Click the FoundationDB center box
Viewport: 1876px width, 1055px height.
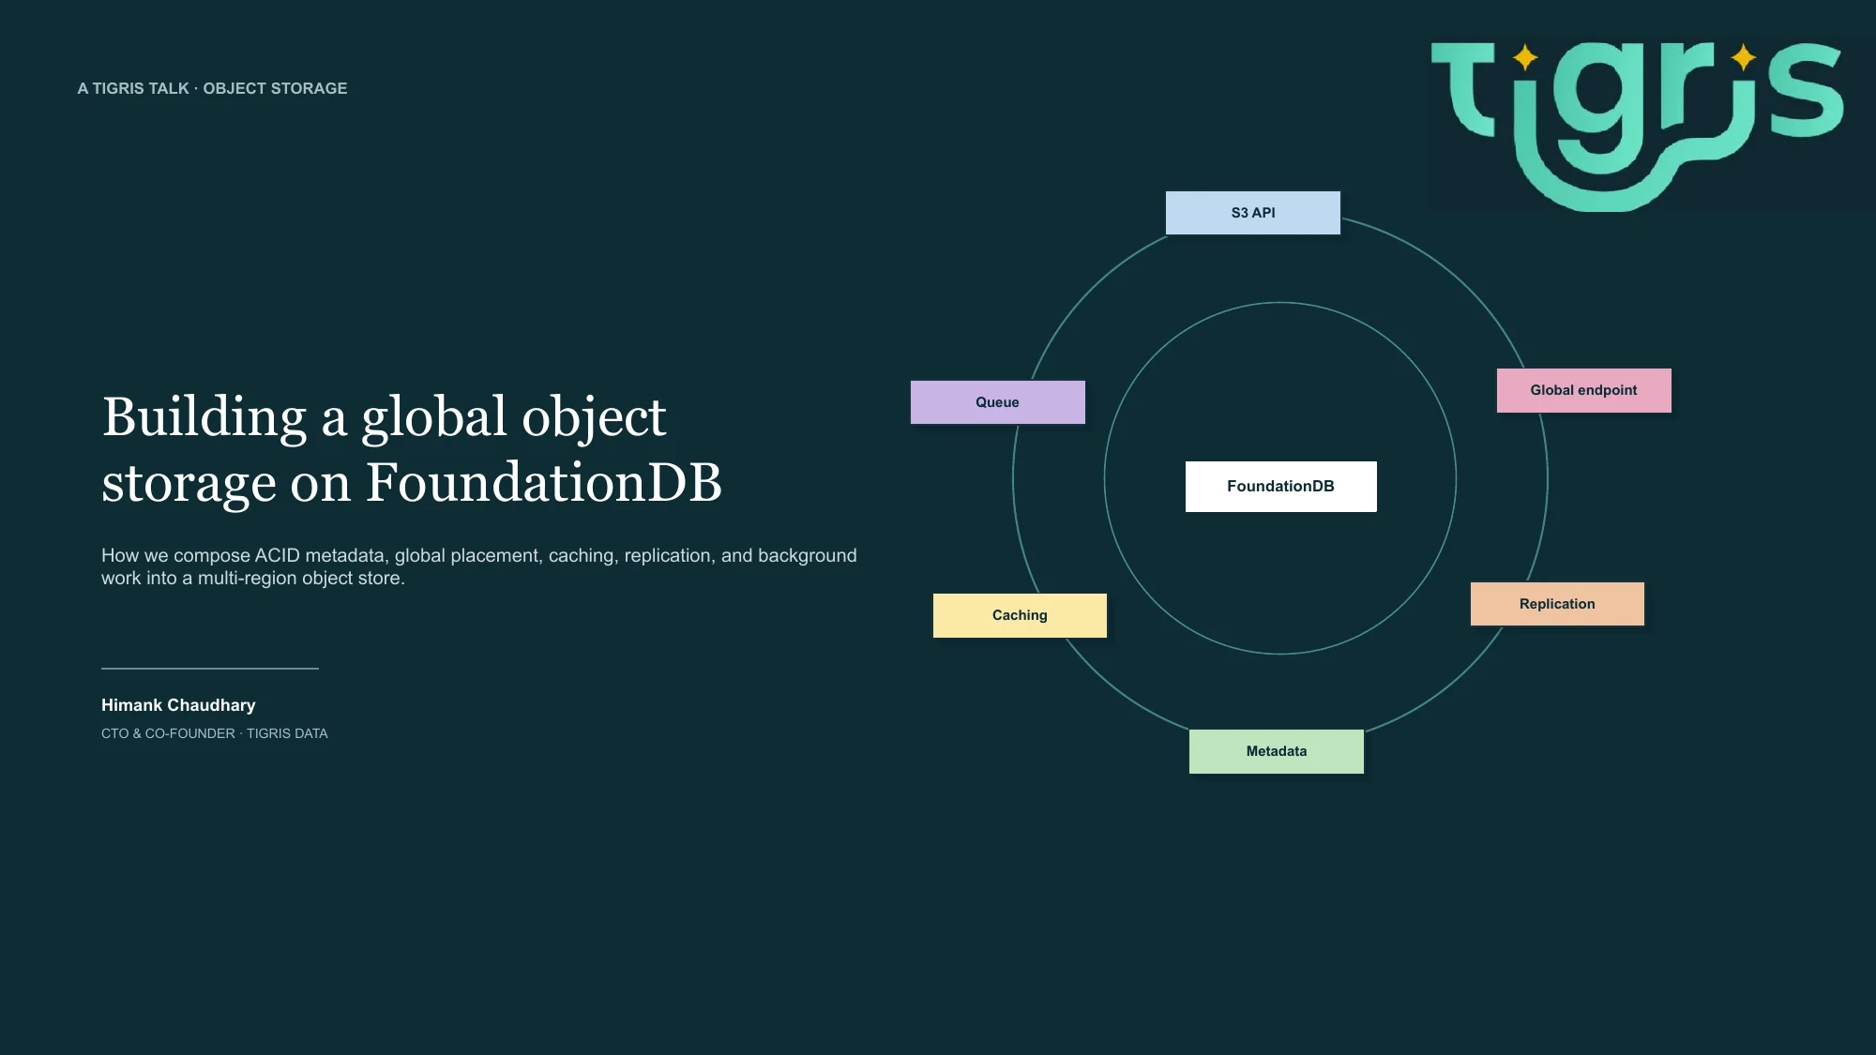1281,486
